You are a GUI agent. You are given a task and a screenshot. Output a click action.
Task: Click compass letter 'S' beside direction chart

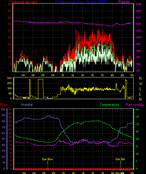[x=140, y=89]
